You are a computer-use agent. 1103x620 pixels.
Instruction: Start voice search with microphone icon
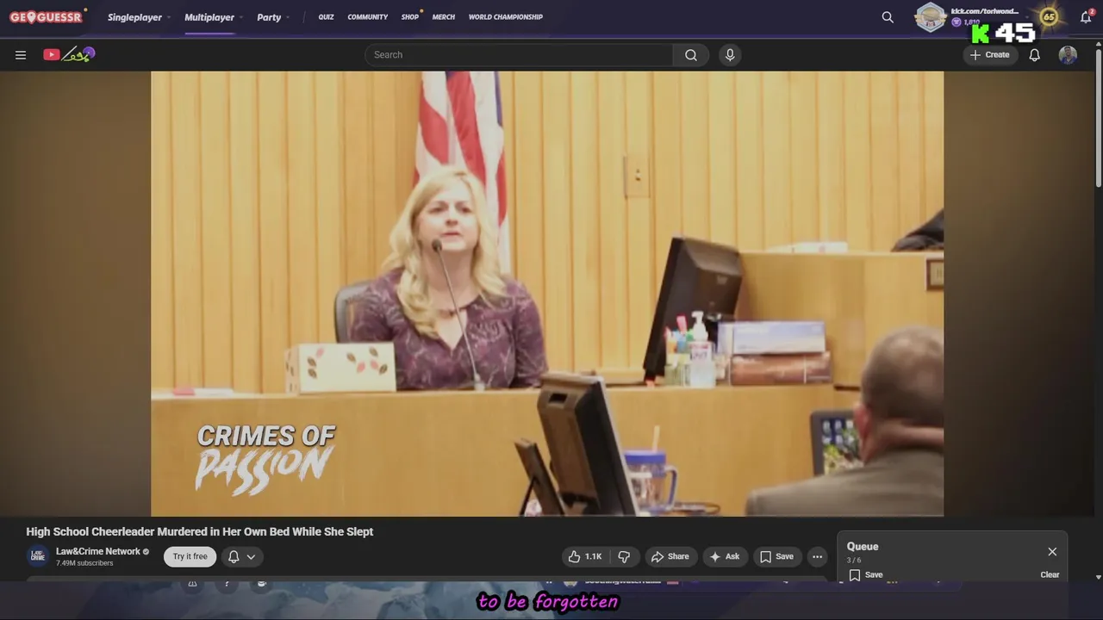(730, 55)
